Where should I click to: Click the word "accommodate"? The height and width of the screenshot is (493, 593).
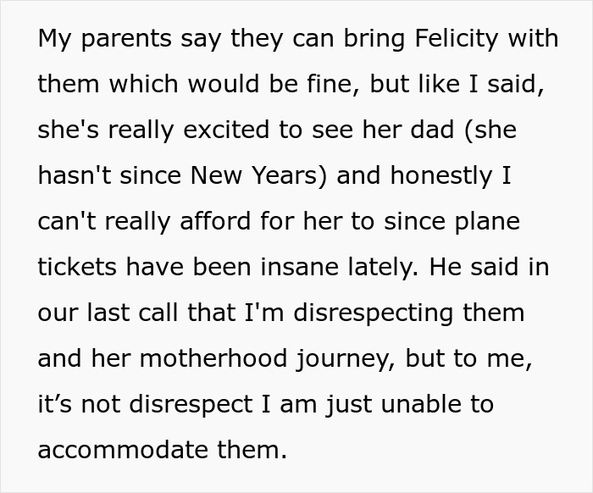pos(124,449)
